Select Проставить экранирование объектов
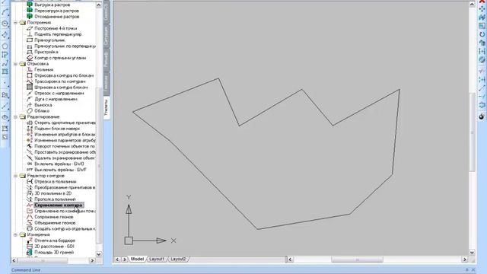The image size is (487, 274). [65, 152]
